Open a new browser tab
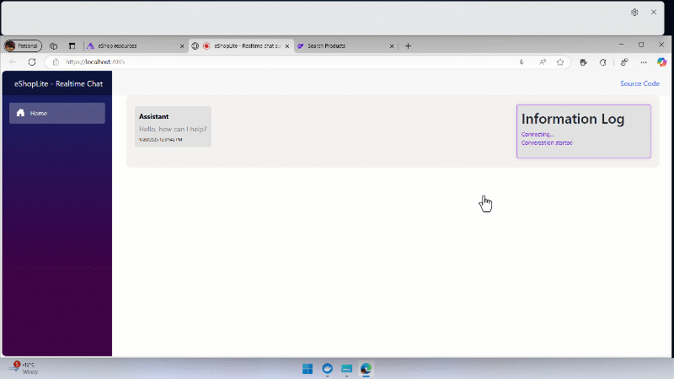The height and width of the screenshot is (379, 674). 408,45
